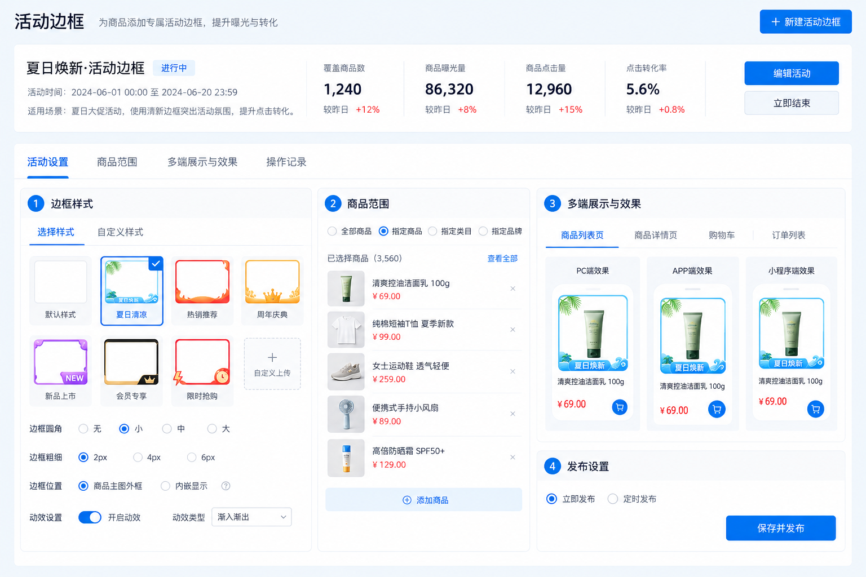Select the 默认样式 border style
866x577 pixels.
coord(60,291)
